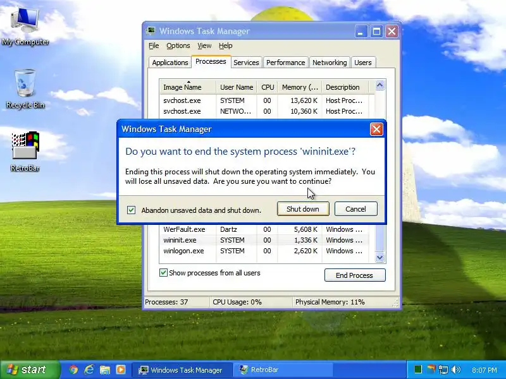Open My Computer desktop icon

click(25, 27)
